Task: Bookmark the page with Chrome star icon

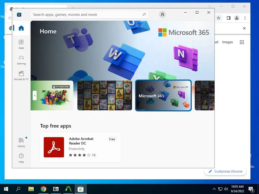Action: click(x=219, y=18)
